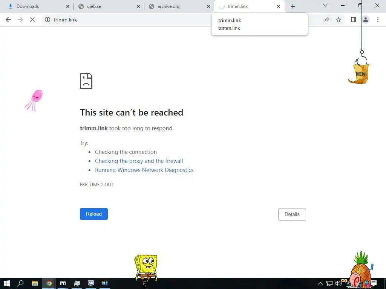
Task: Open the volume speaker tray icon
Action: (338, 284)
